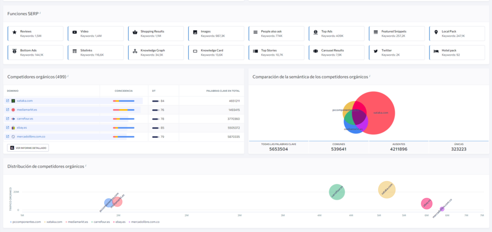Click the carrefour.es DT score bar
The height and width of the screenshot is (232, 492).
point(156,119)
